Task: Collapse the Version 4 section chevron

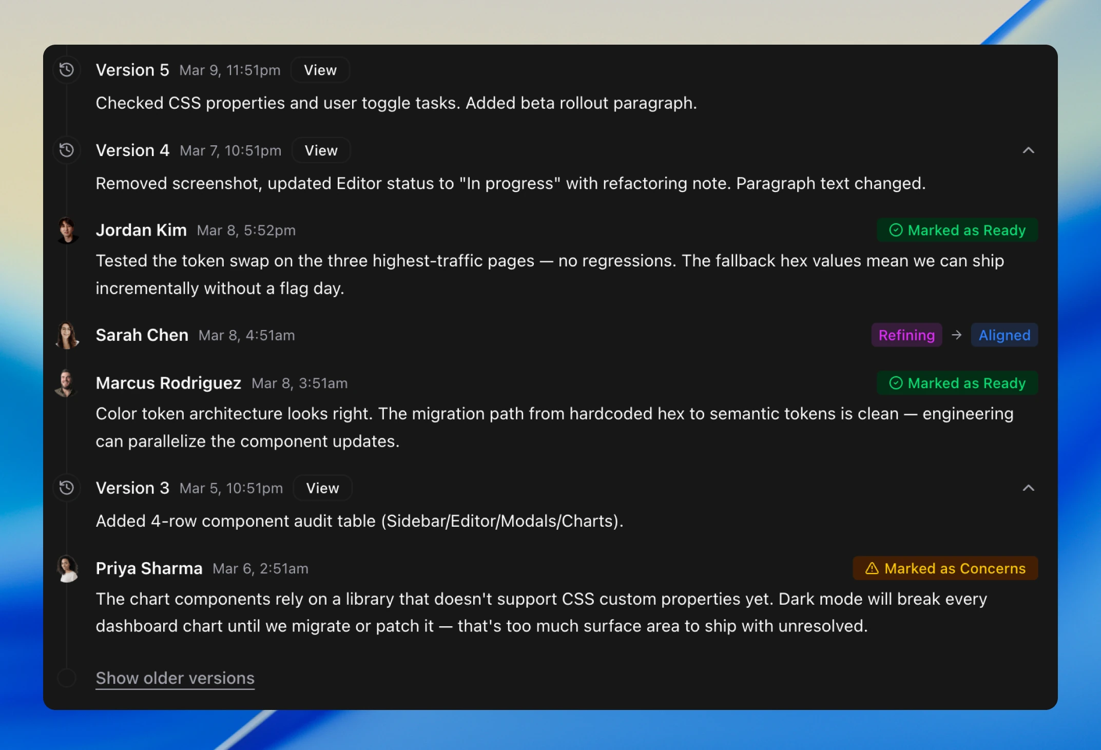Action: pos(1028,150)
